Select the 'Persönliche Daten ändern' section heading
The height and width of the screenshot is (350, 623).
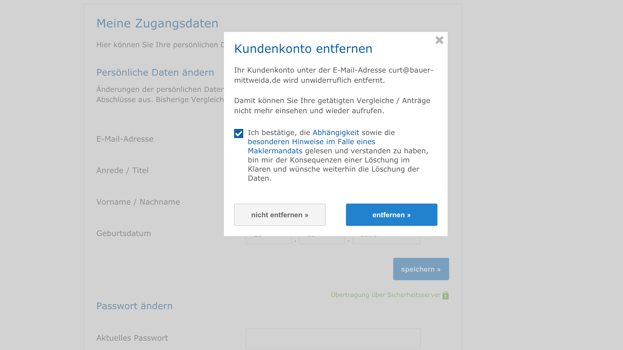(x=155, y=73)
